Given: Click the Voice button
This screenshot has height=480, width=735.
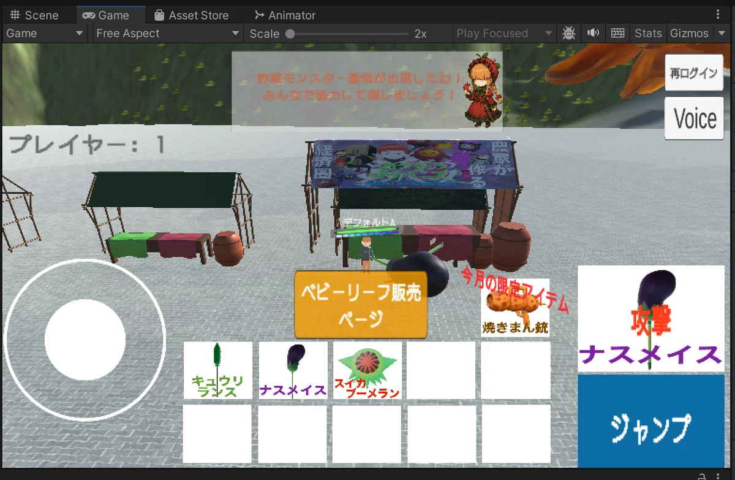Looking at the screenshot, I should click(x=694, y=118).
